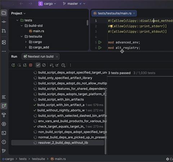Open the Pull Requests tool window
173x162 pixels.
pyautogui.click(x=4, y=31)
